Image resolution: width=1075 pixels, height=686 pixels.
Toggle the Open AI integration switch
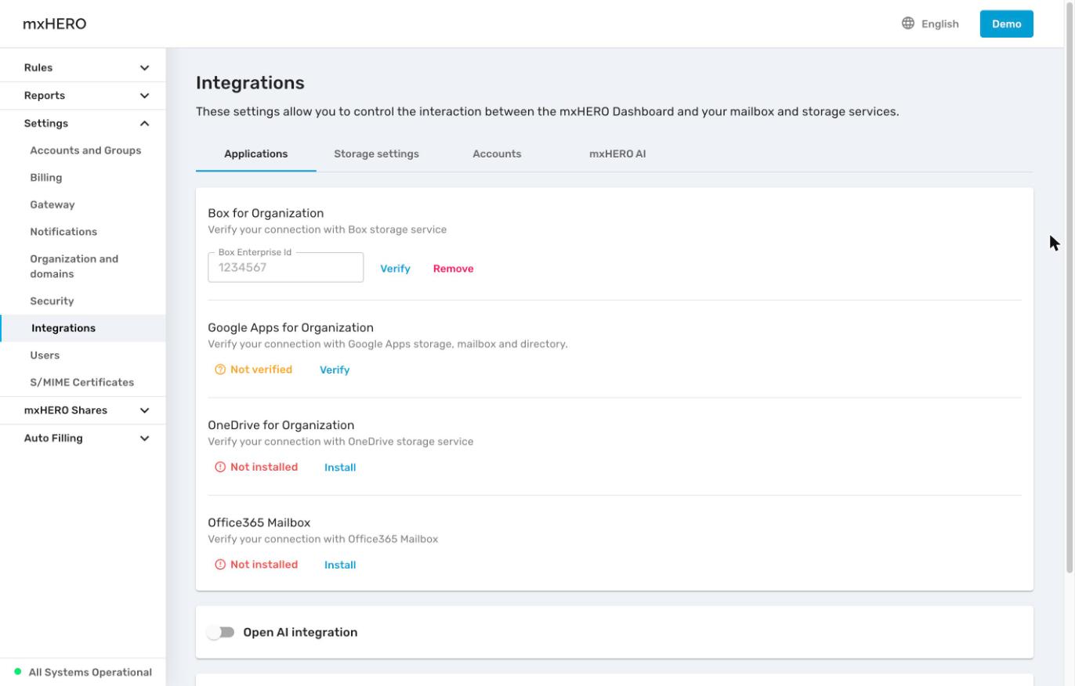(x=221, y=632)
